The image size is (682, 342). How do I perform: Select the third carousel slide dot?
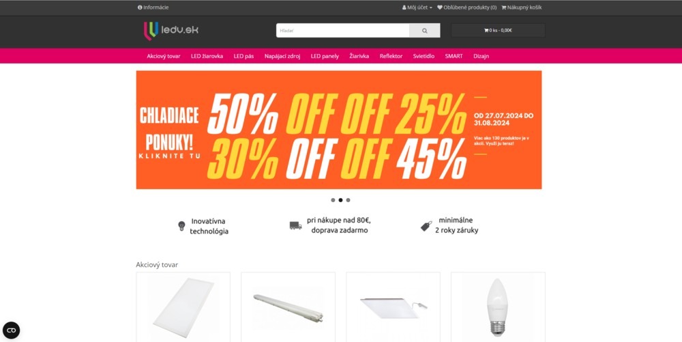(x=348, y=200)
